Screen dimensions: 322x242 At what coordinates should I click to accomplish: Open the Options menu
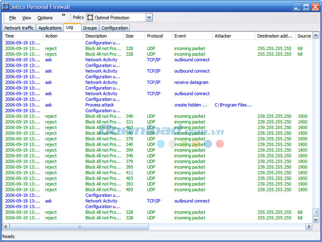click(45, 18)
